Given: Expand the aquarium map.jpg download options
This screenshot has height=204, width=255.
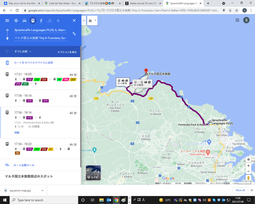Looking at the screenshot, I should pyautogui.click(x=42, y=190).
